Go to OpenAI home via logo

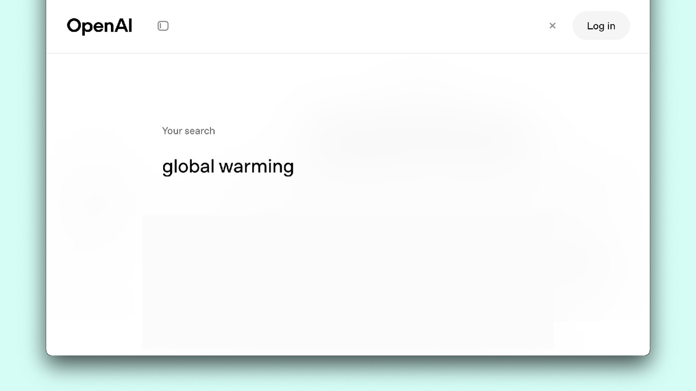pos(99,26)
